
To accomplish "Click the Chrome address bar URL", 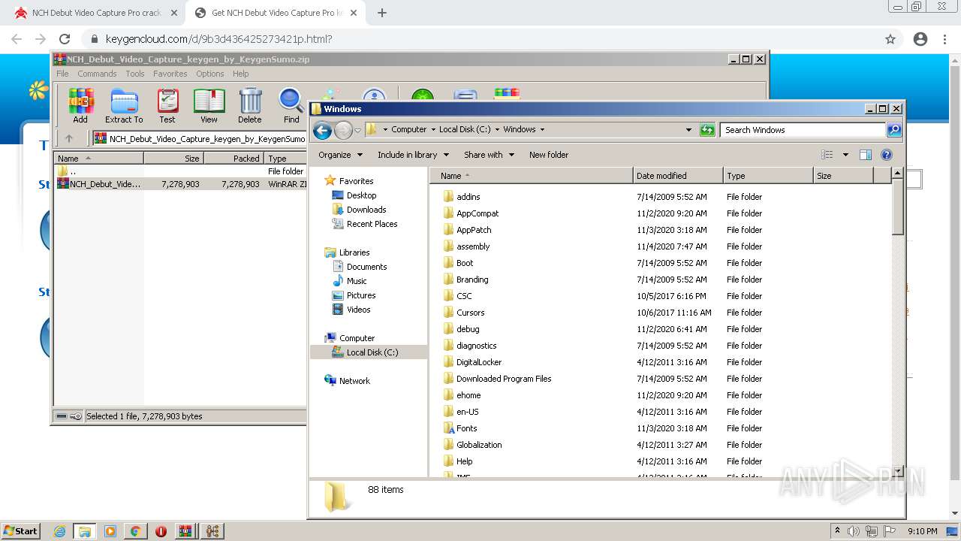I will coord(218,39).
